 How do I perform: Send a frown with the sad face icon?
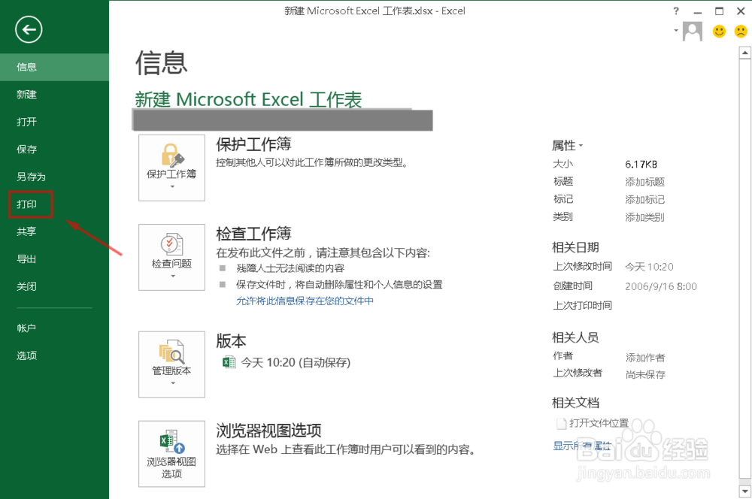(741, 32)
